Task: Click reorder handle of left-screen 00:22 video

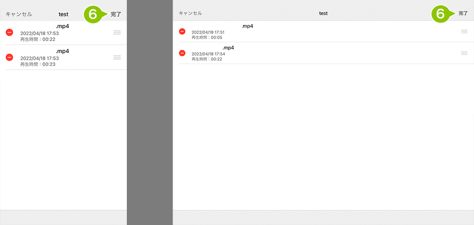Action: click(117, 33)
